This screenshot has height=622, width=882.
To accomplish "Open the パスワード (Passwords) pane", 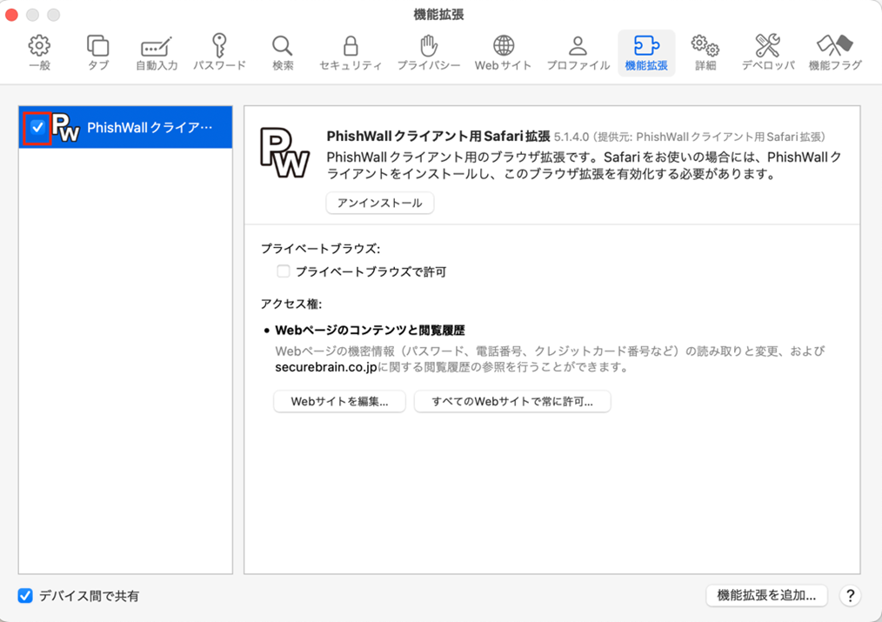I will coord(219,53).
